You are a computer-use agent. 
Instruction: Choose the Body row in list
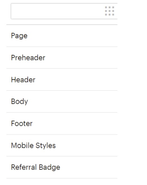click(62, 101)
